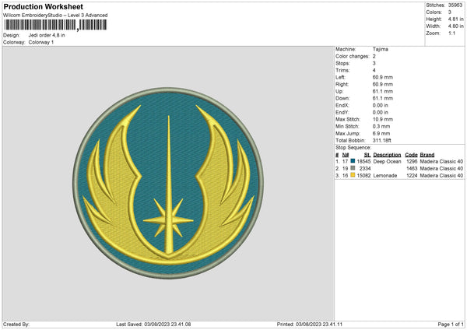The width and height of the screenshot is (467, 330).
Task: Click the Stitches value 35963
Action: coord(455,5)
